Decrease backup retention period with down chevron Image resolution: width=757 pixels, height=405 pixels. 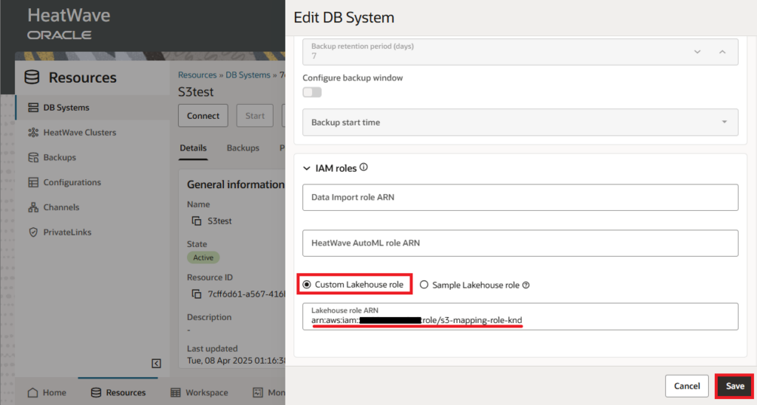[697, 52]
